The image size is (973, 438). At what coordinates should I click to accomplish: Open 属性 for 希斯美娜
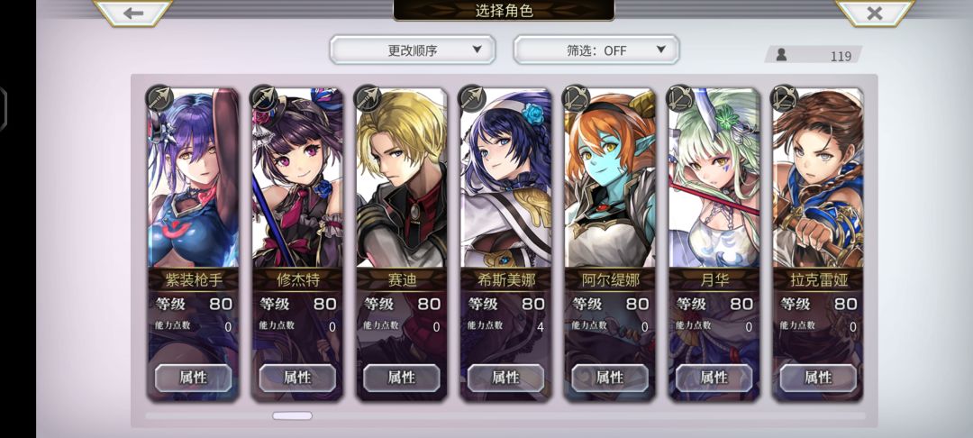click(x=505, y=378)
